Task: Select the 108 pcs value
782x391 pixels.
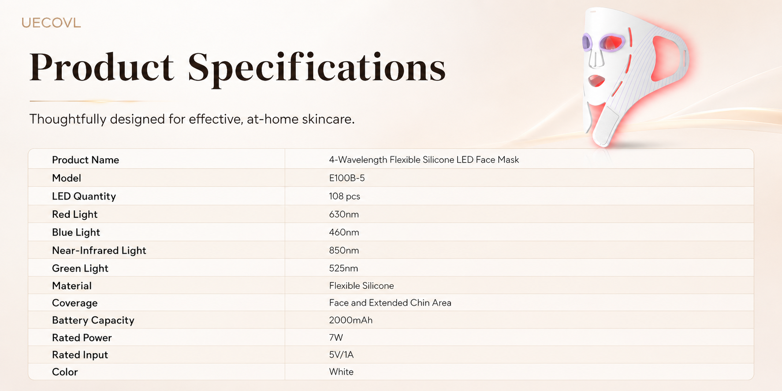Action: coord(344,196)
